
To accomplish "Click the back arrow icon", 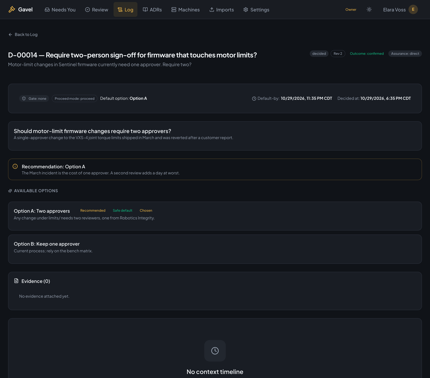I will coord(10,35).
